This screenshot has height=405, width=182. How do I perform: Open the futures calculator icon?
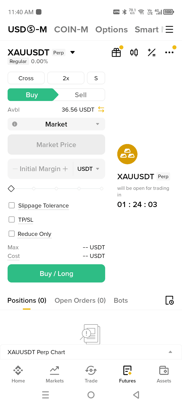click(x=152, y=52)
